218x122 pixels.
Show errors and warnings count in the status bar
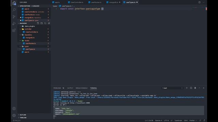pyautogui.click(x=17, y=121)
